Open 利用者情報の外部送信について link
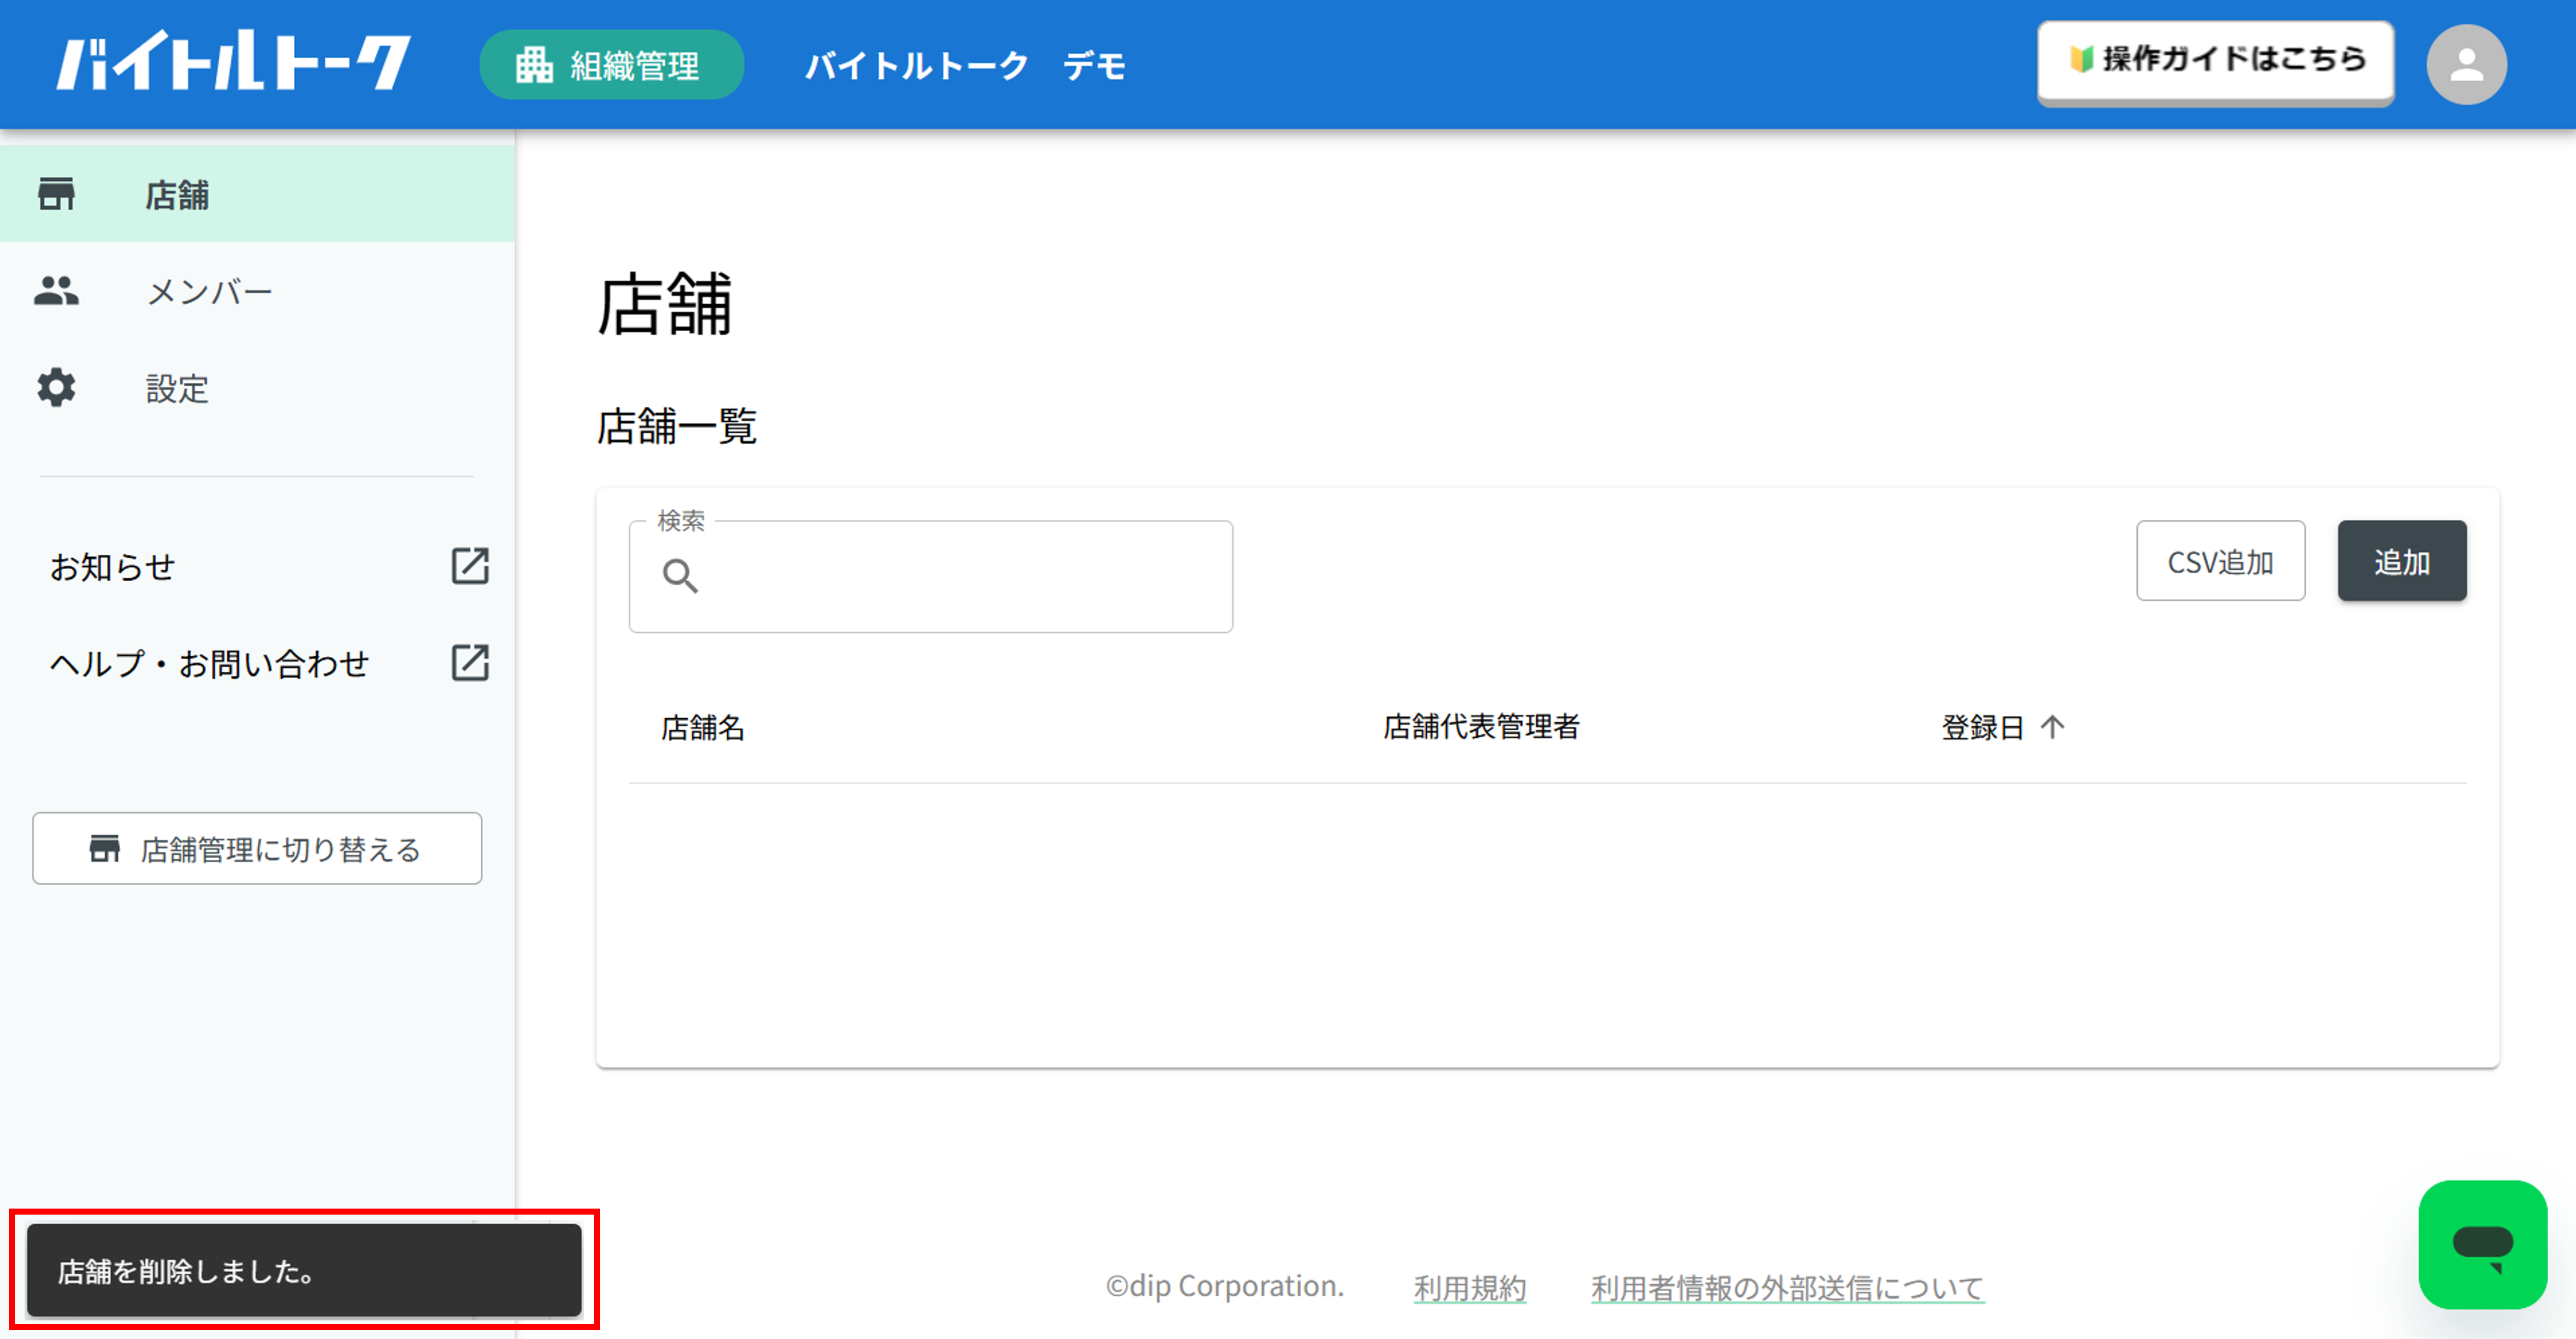The image size is (2576, 1339). (1788, 1287)
